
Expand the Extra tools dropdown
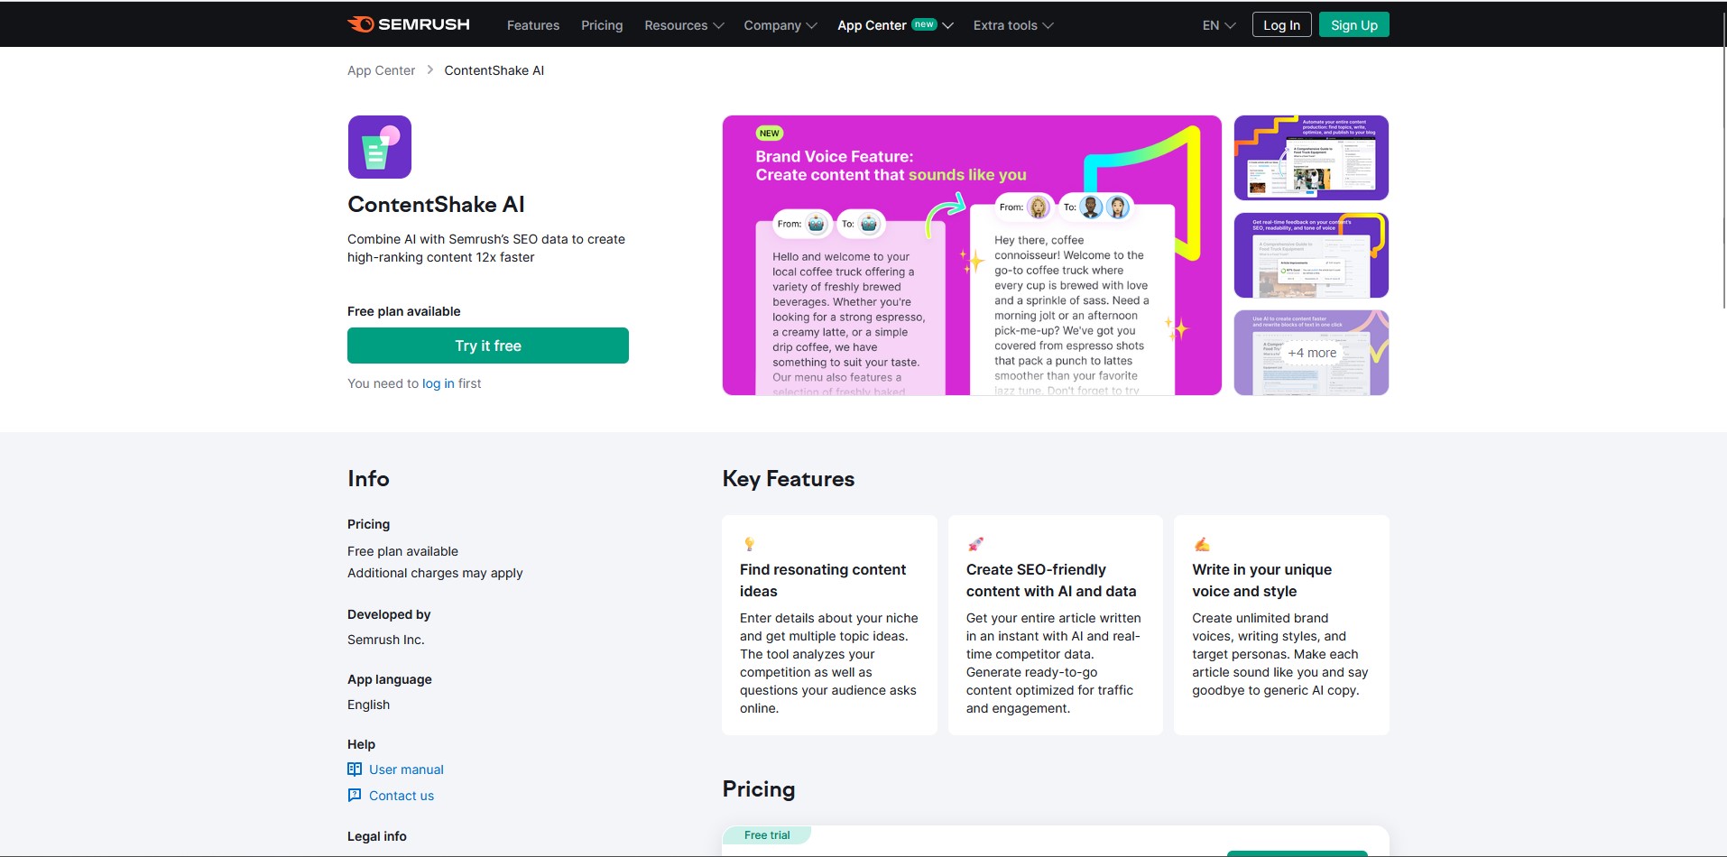[1013, 25]
